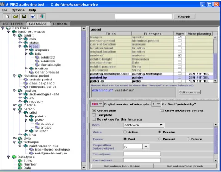Check Do not use for this language
The height and width of the screenshot is (172, 221).
[x=94, y=119]
